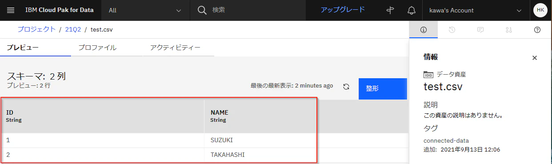This screenshot has width=552, height=164.
Task: Click the IBM Cloud Pak for Data title
Action: [60, 10]
